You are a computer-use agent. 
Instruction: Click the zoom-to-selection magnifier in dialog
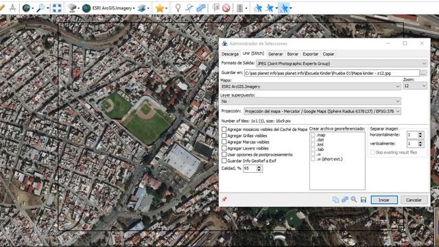(354, 200)
